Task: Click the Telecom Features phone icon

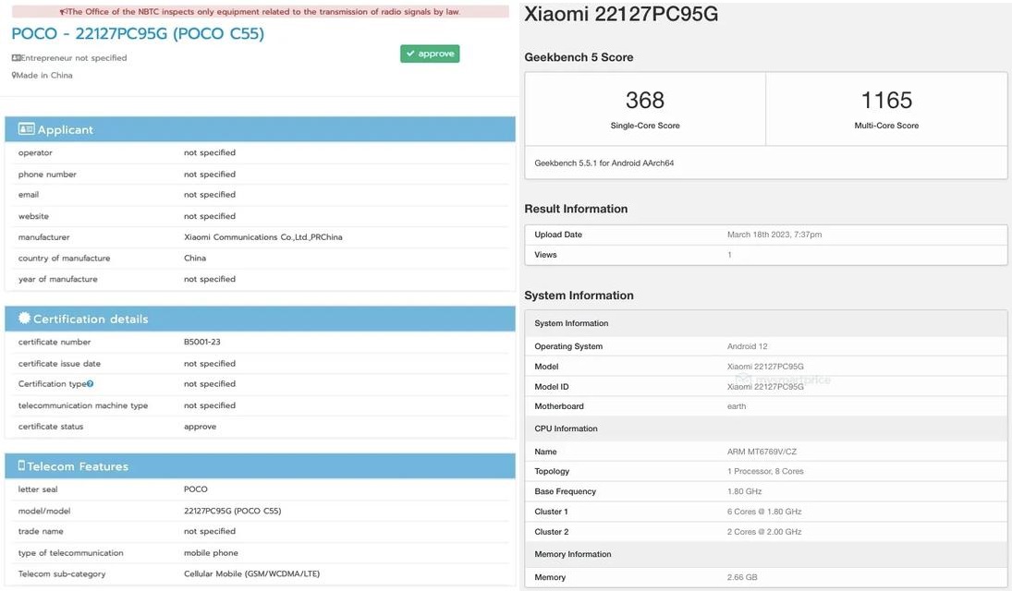Action: point(21,465)
